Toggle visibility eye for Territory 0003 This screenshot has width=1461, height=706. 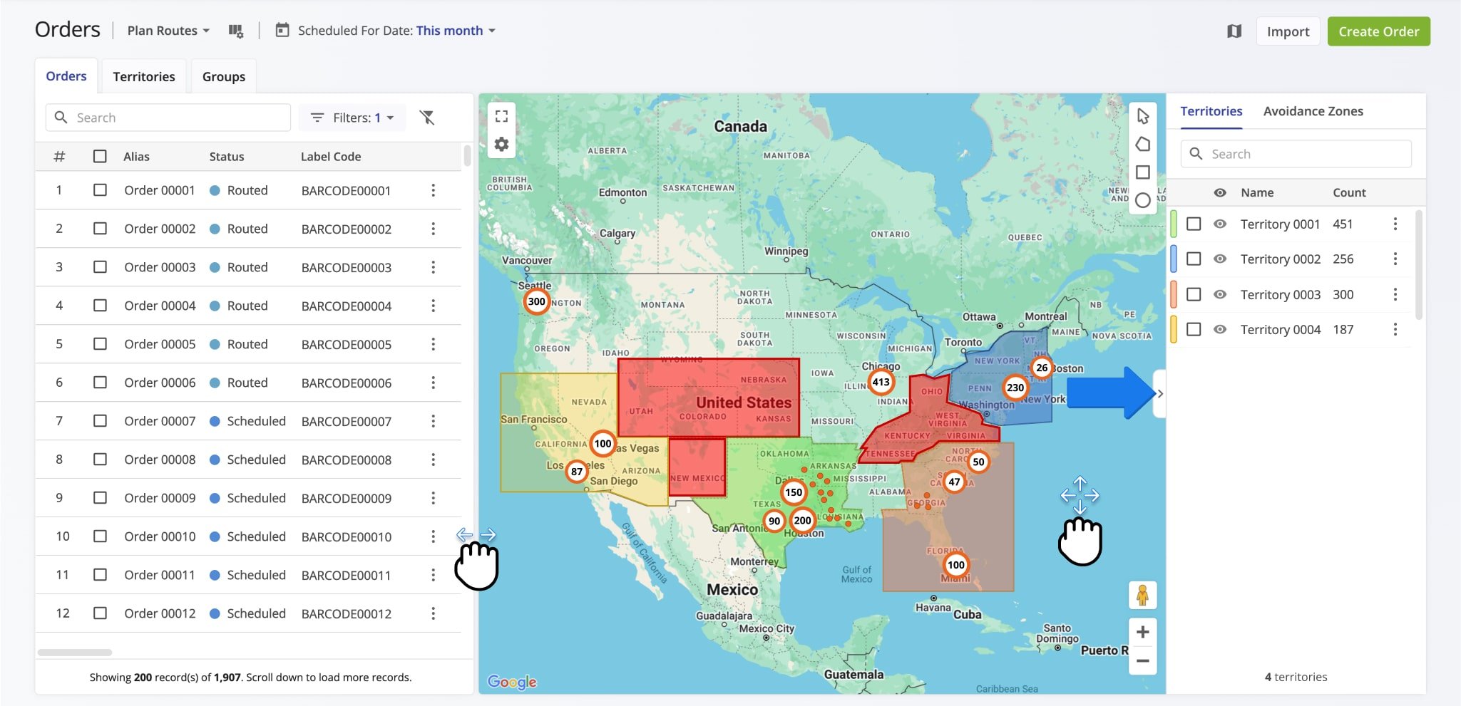(1220, 294)
